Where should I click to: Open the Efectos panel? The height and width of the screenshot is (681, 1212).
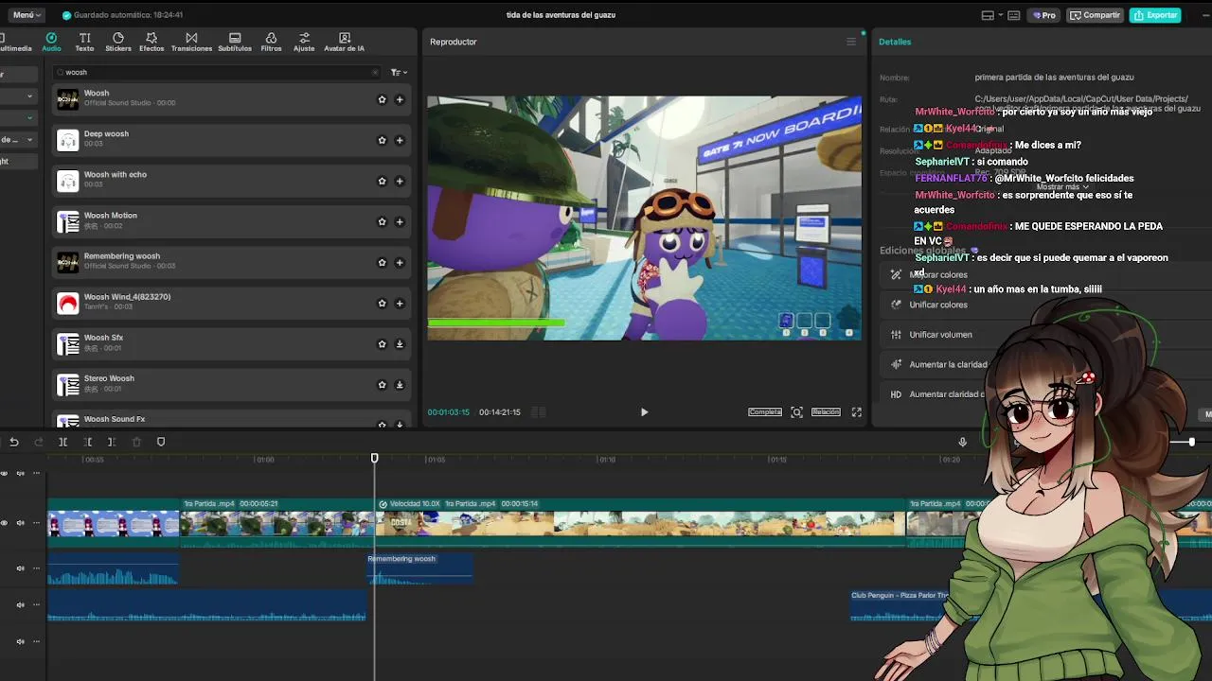(x=151, y=42)
